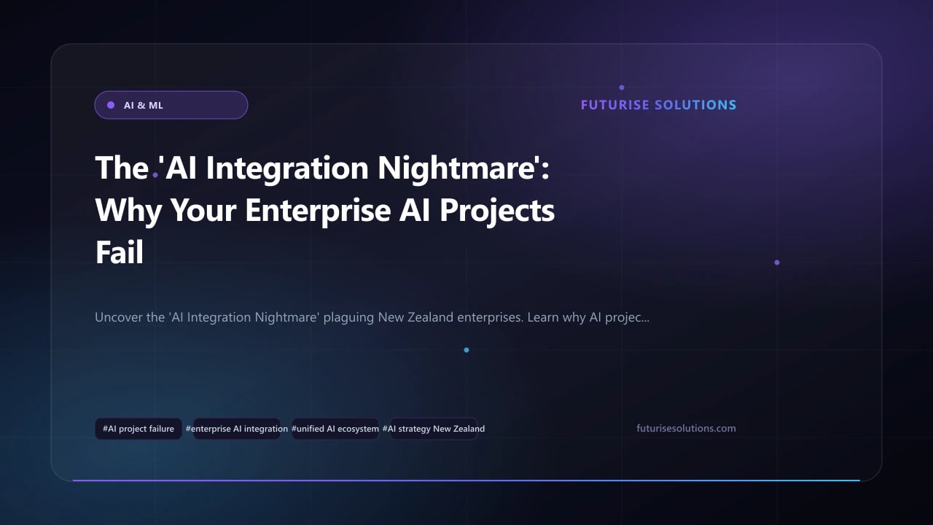The width and height of the screenshot is (933, 525).
Task: Visit the futurisesolutions.com link
Action: pos(686,428)
